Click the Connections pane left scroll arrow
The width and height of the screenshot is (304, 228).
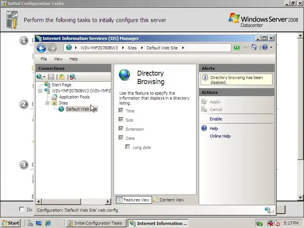click(x=39, y=202)
